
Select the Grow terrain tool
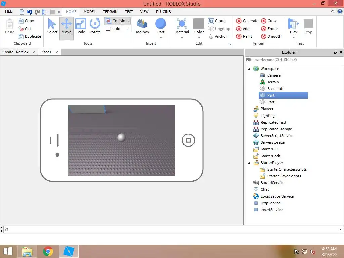[269, 21]
